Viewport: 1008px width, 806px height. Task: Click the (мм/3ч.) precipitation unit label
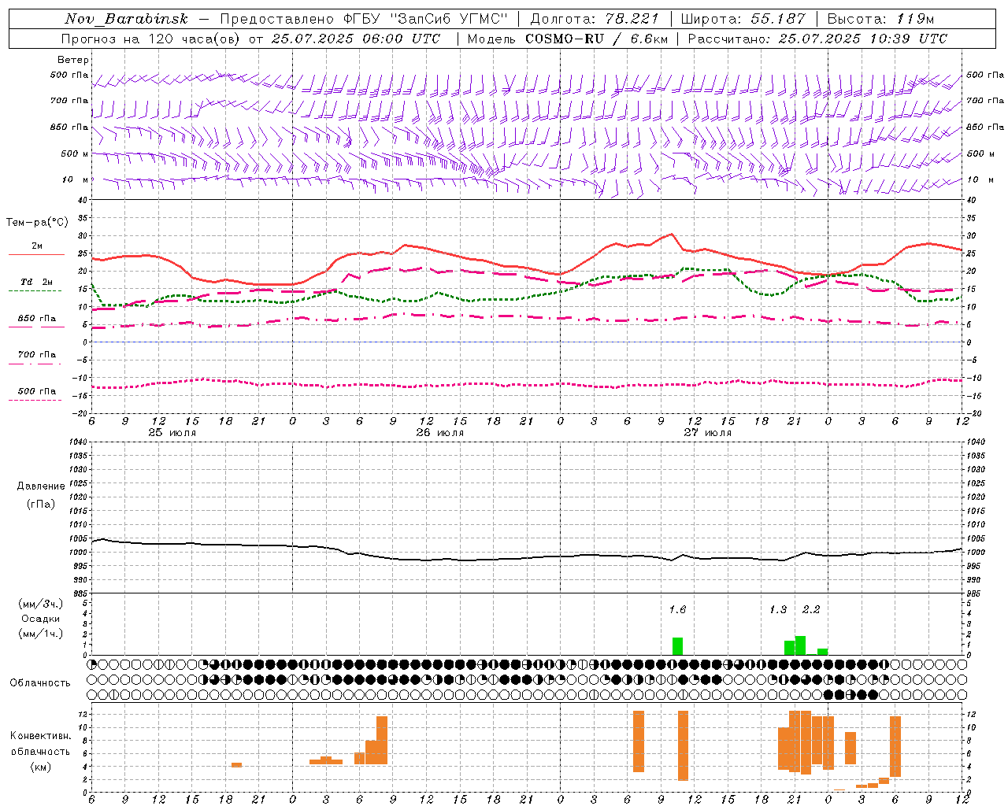click(x=41, y=604)
